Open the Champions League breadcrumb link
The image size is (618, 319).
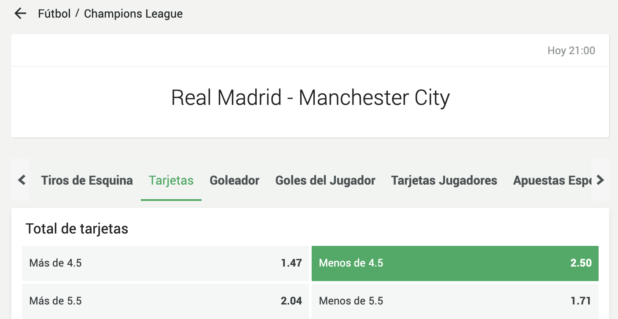(x=133, y=14)
